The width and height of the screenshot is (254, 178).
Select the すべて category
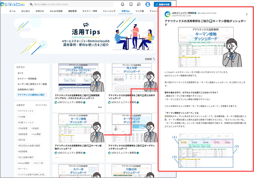(21, 73)
